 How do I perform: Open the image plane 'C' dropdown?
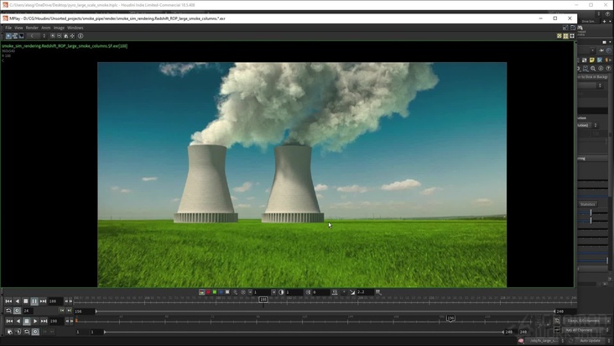point(37,36)
